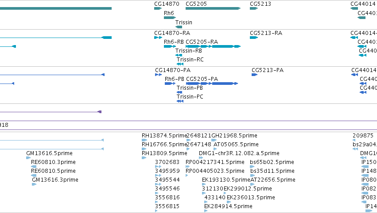Click the 312130 feature label

[x=213, y=189]
